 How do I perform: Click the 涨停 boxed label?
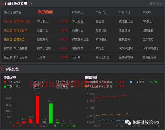(36, 82)
